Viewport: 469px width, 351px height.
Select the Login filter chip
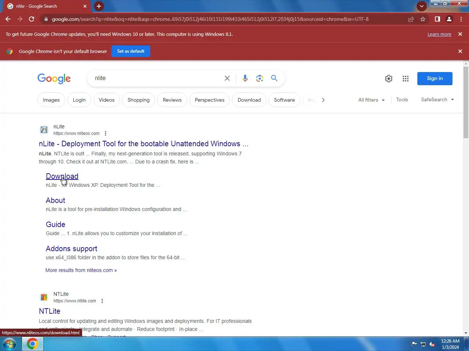pyautogui.click(x=79, y=100)
